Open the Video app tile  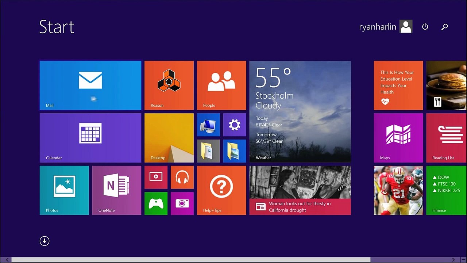(x=156, y=177)
